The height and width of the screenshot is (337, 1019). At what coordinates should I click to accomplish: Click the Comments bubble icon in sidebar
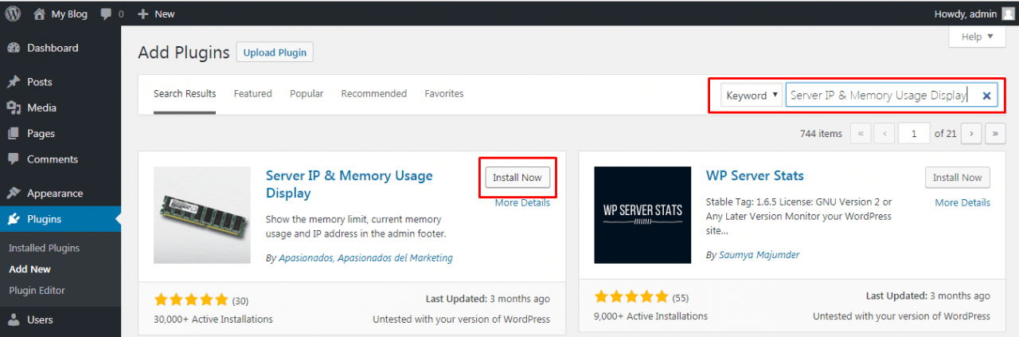[14, 159]
